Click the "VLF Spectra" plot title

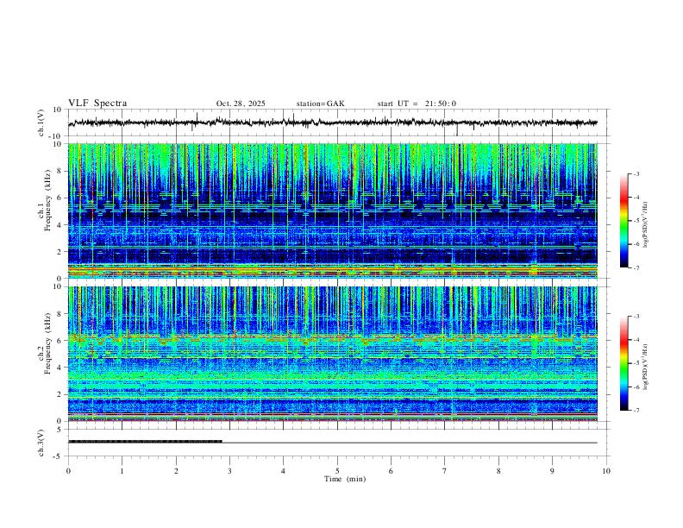(x=97, y=104)
